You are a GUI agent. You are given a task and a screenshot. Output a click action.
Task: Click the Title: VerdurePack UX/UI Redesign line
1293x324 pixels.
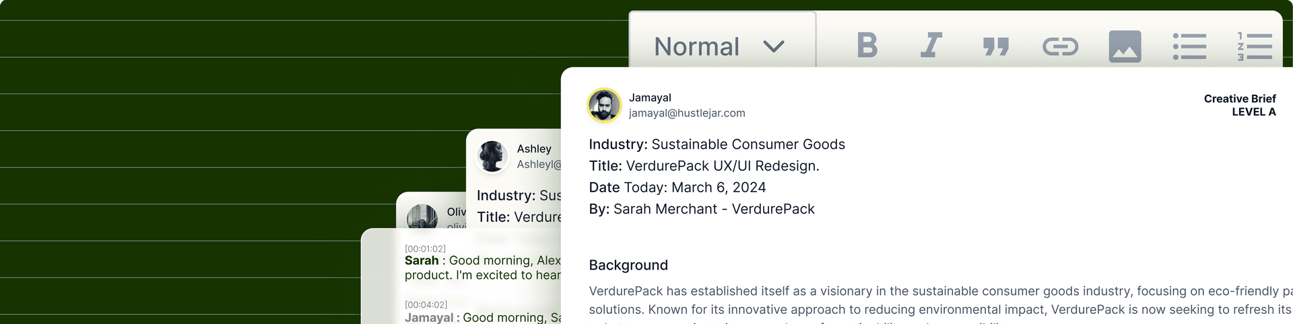pyautogui.click(x=704, y=165)
